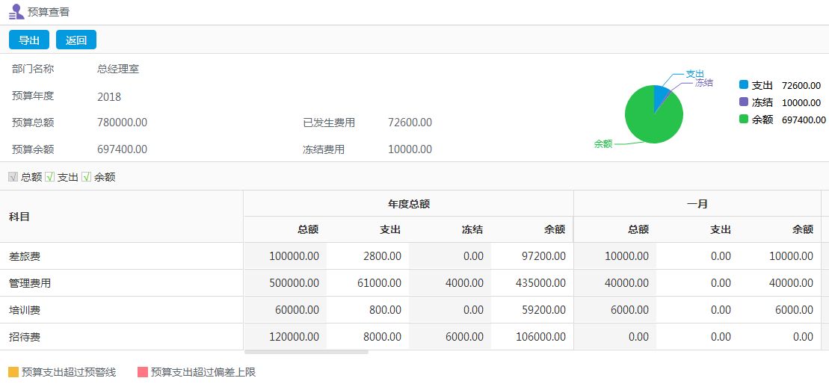The width and height of the screenshot is (829, 384).
Task: Select the 招待费 row label
Action: click(25, 337)
